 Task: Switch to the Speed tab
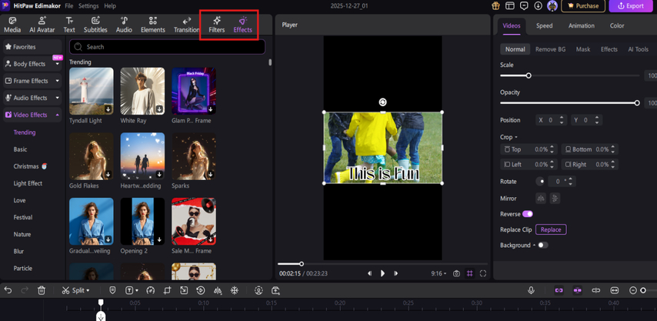[544, 25]
